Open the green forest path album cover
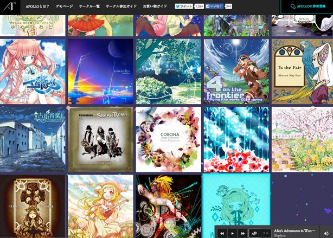333x238 pixels. [x=169, y=72]
